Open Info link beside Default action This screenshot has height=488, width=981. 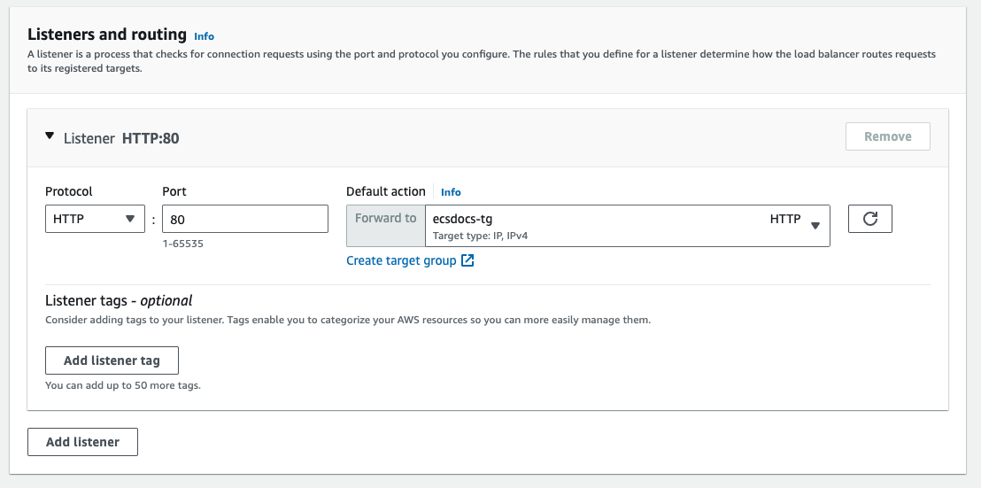pyautogui.click(x=451, y=192)
